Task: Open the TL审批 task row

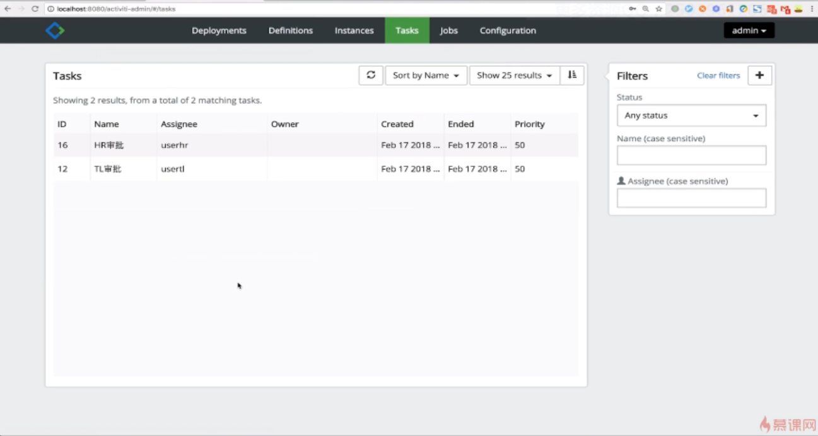Action: pos(315,169)
